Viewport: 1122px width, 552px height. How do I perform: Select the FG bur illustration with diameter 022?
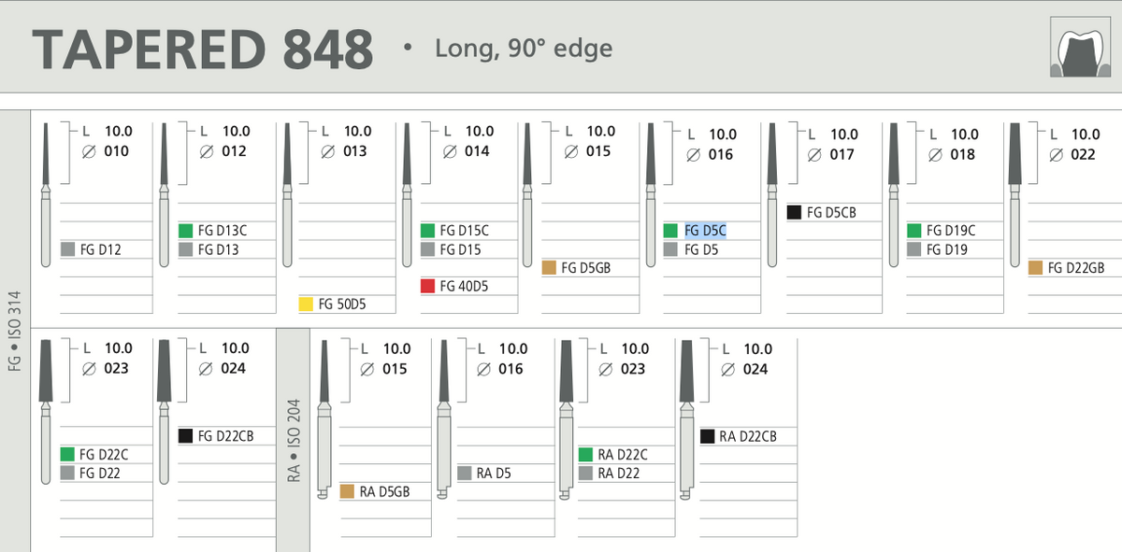click(x=1016, y=195)
